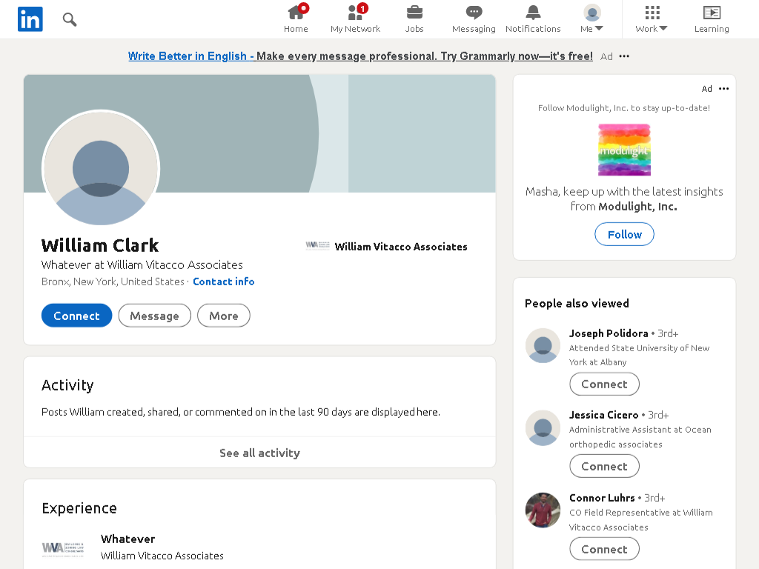Image resolution: width=759 pixels, height=569 pixels.
Task: Open options dots on Modulight ad card
Action: pos(723,89)
